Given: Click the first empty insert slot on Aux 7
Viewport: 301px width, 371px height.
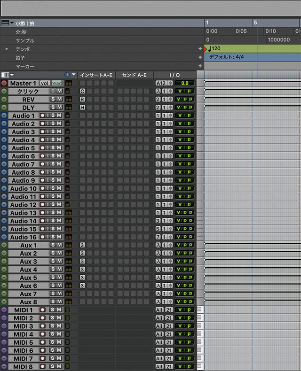Looking at the screenshot, I should point(82,294).
